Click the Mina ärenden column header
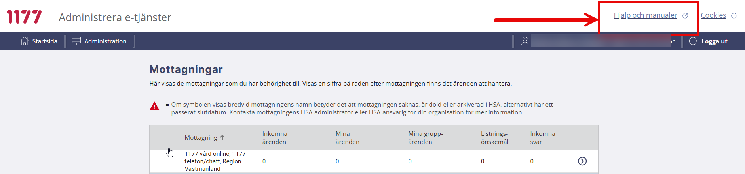 pyautogui.click(x=347, y=138)
